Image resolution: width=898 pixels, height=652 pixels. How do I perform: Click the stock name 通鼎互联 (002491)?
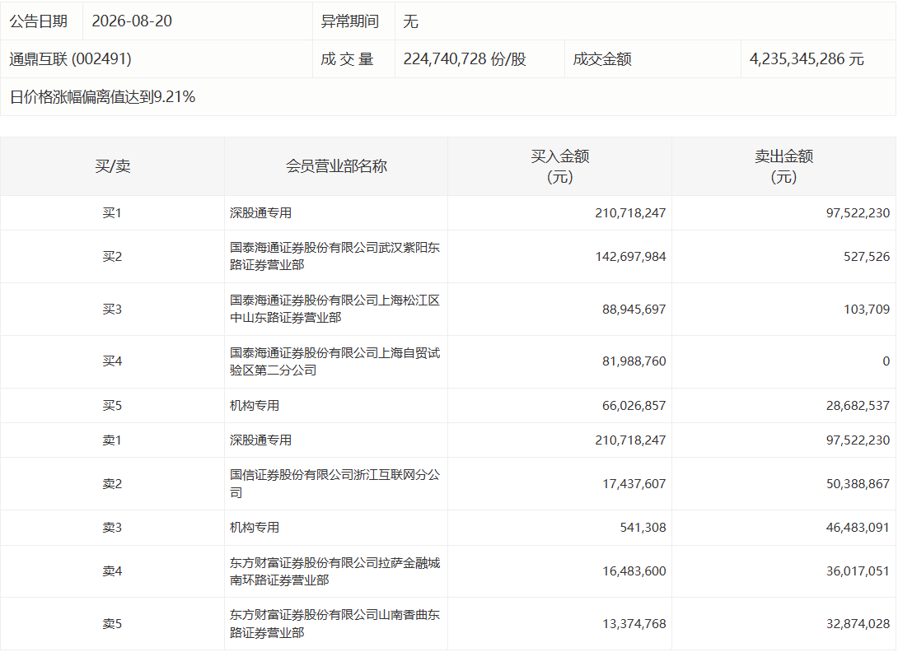(71, 59)
